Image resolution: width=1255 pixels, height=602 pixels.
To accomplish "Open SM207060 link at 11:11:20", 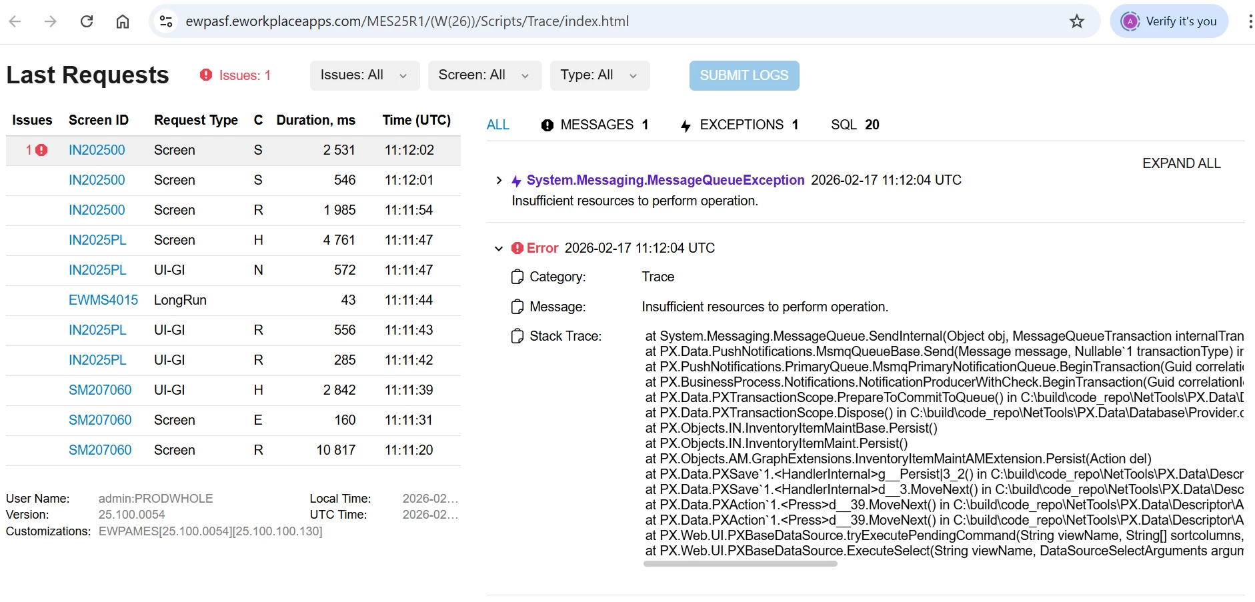I will click(x=100, y=450).
